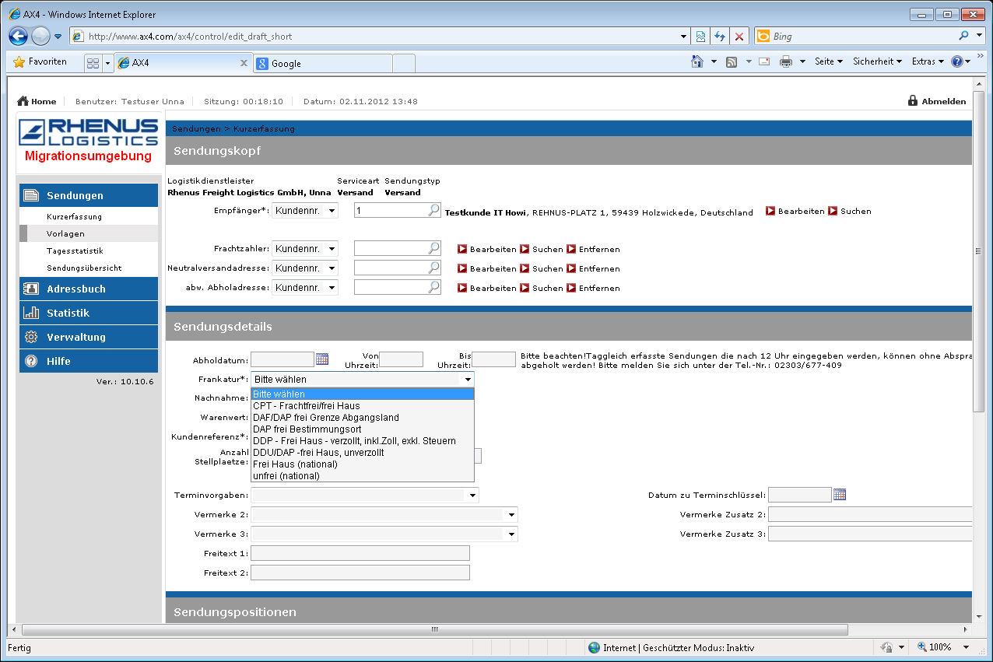993x662 pixels.
Task: Open the Sendungen sidebar section
Action: tap(89, 196)
